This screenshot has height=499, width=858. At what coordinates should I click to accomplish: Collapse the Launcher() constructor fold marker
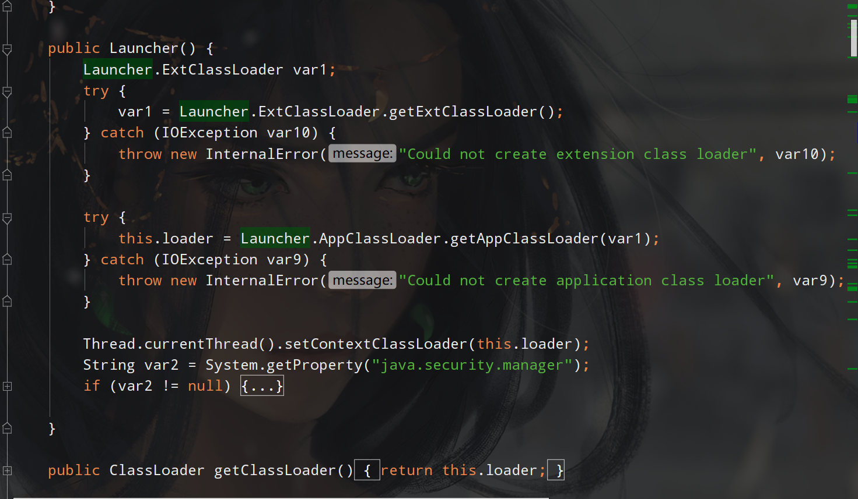[x=7, y=49]
